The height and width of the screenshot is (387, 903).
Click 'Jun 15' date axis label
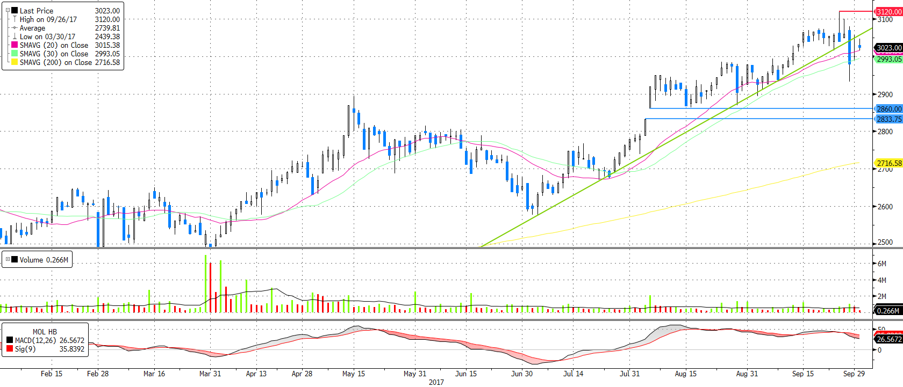pos(466,374)
